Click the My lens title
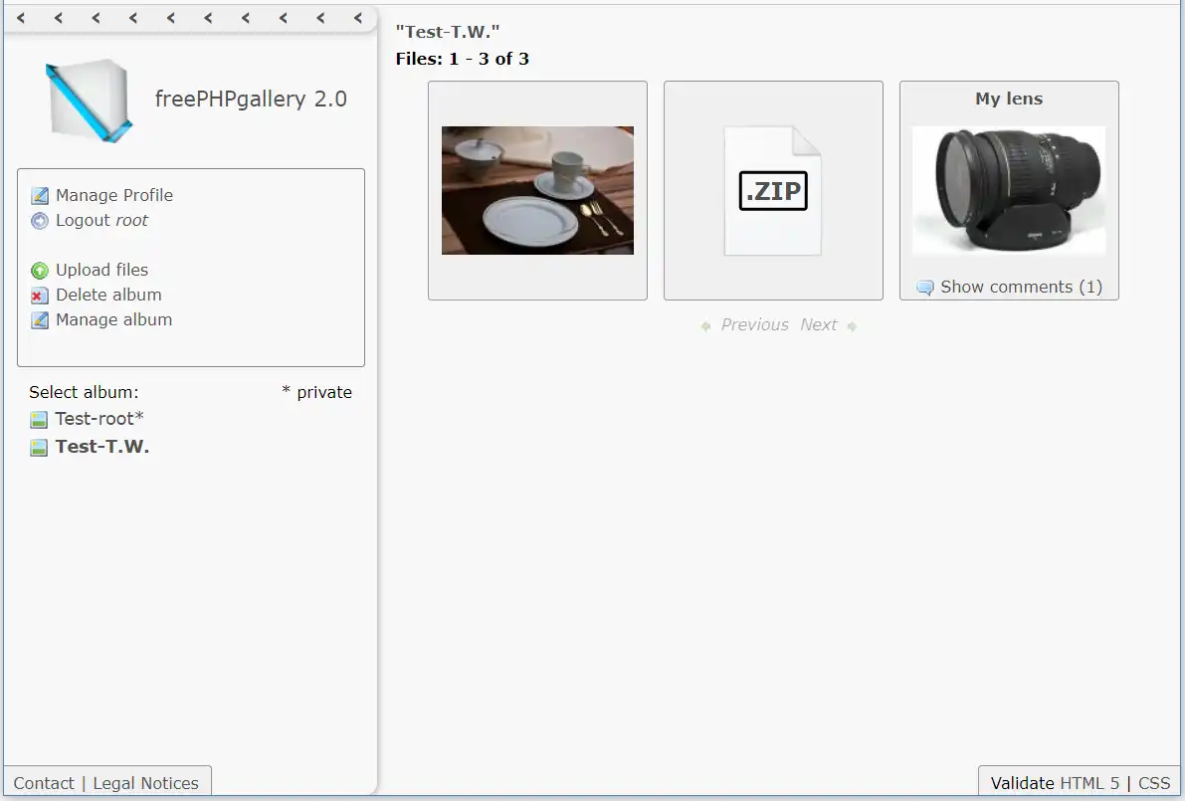 tap(1009, 99)
